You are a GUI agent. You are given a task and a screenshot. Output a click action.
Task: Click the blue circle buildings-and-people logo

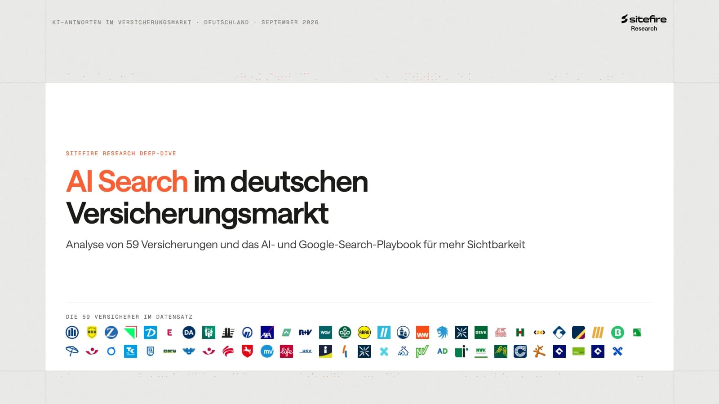click(403, 332)
